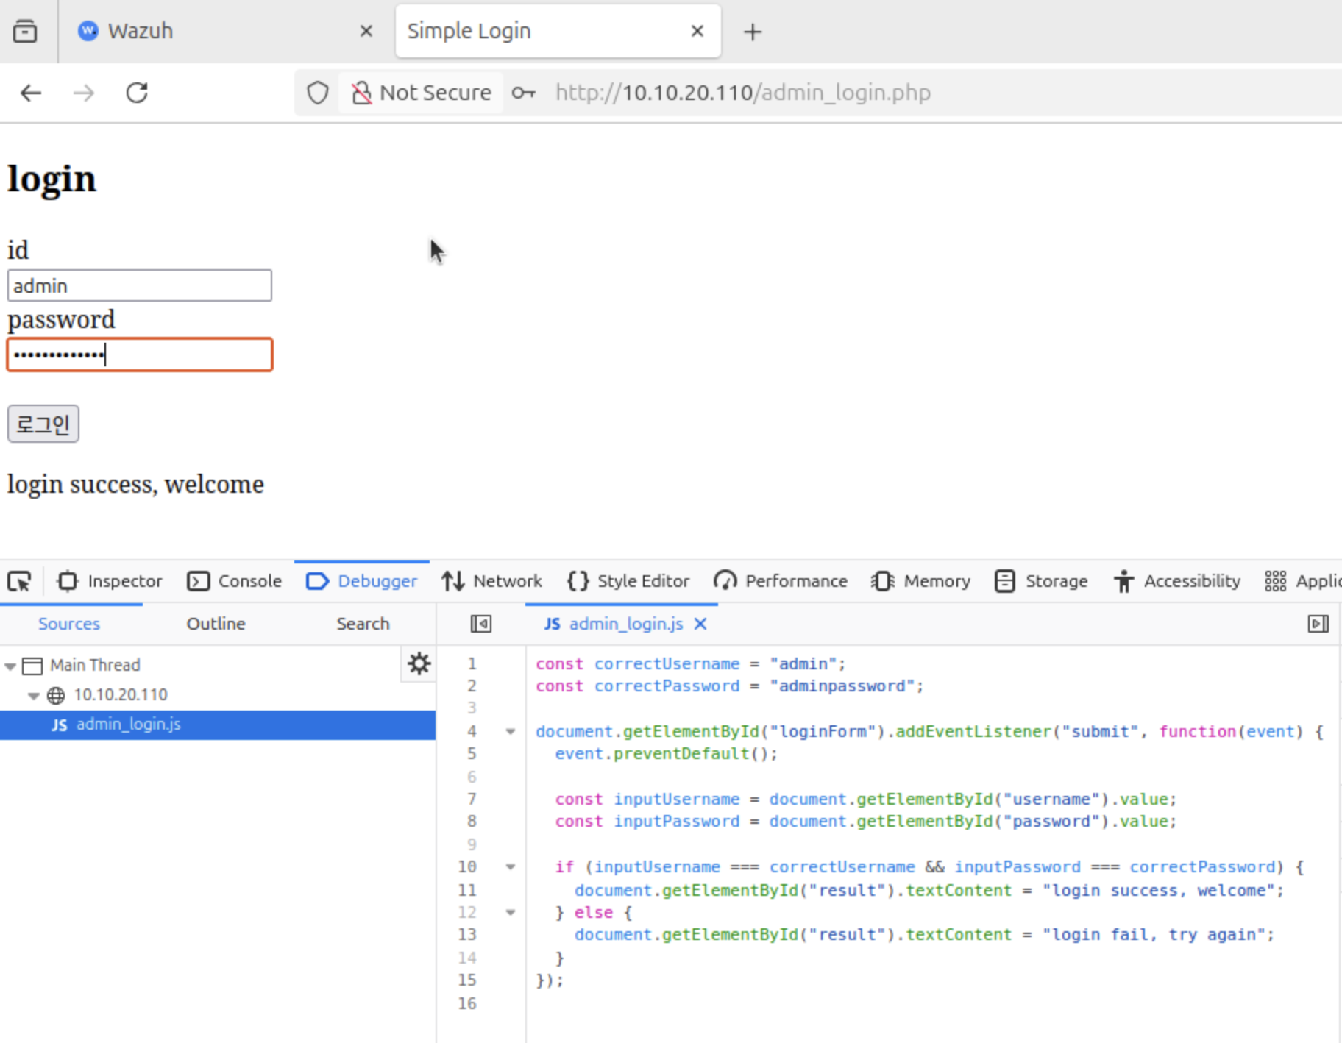Reload the current page
The height and width of the screenshot is (1043, 1342).
[137, 93]
